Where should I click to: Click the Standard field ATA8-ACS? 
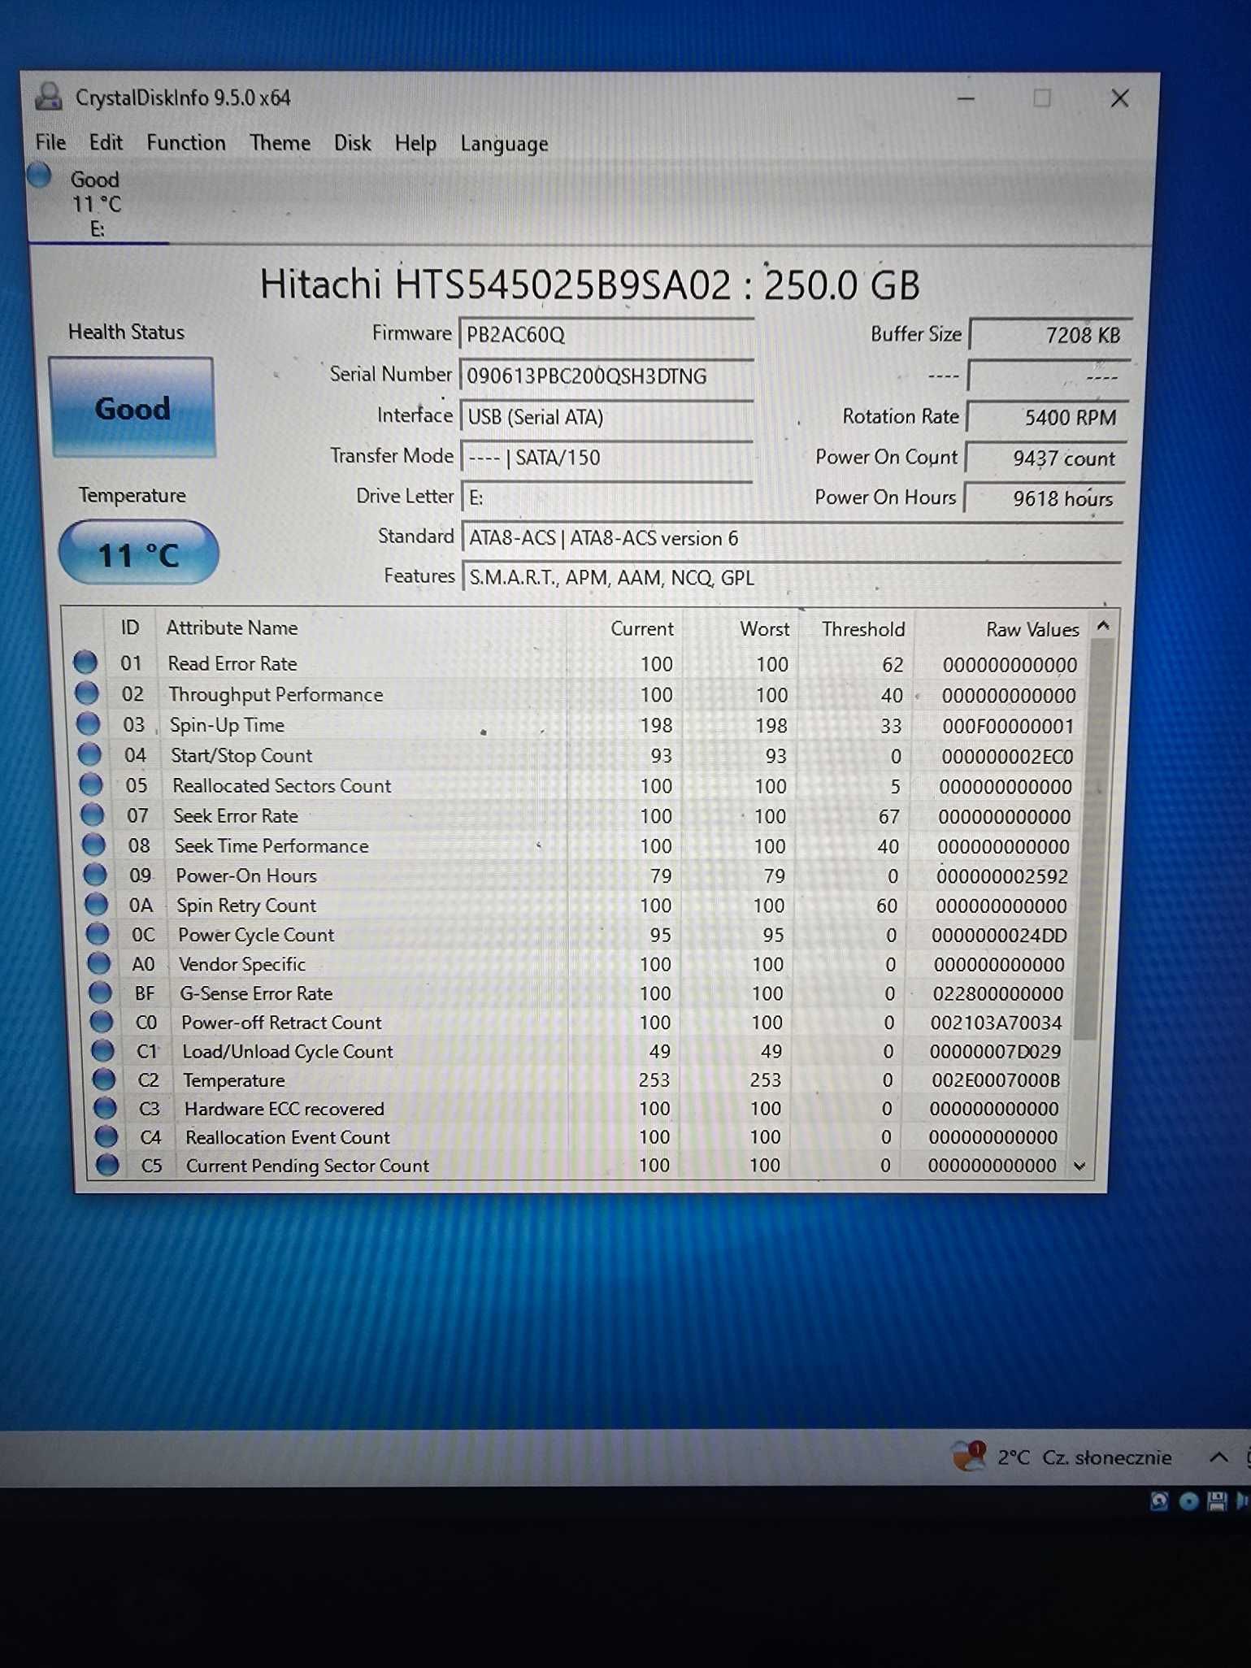click(792, 537)
